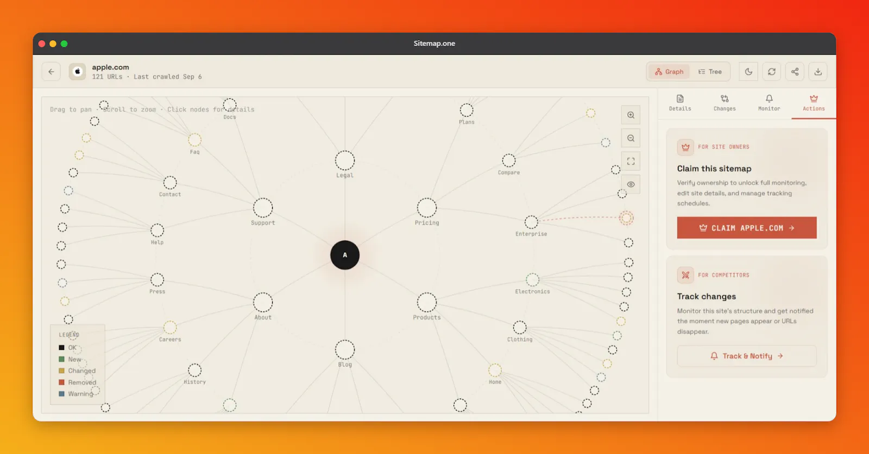This screenshot has height=454, width=869.
Task: Select the central A root node
Action: 345,255
